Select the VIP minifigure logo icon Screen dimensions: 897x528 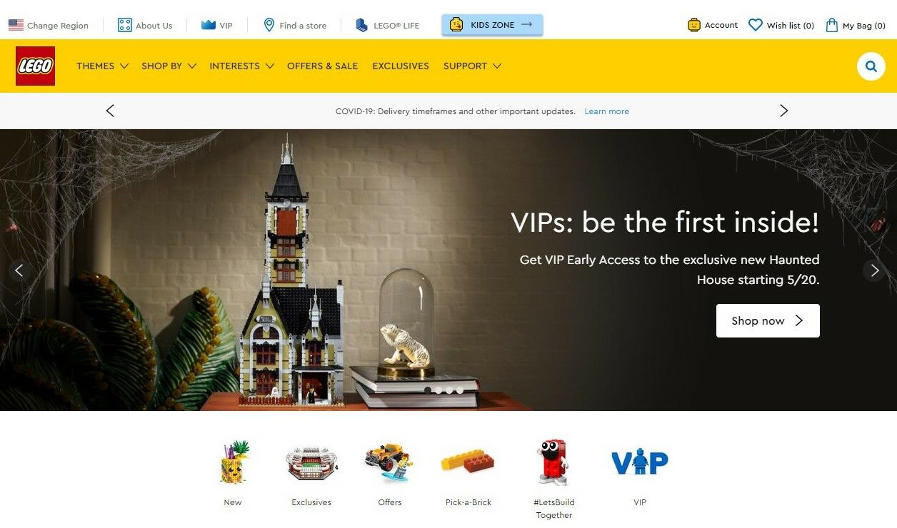pos(639,462)
